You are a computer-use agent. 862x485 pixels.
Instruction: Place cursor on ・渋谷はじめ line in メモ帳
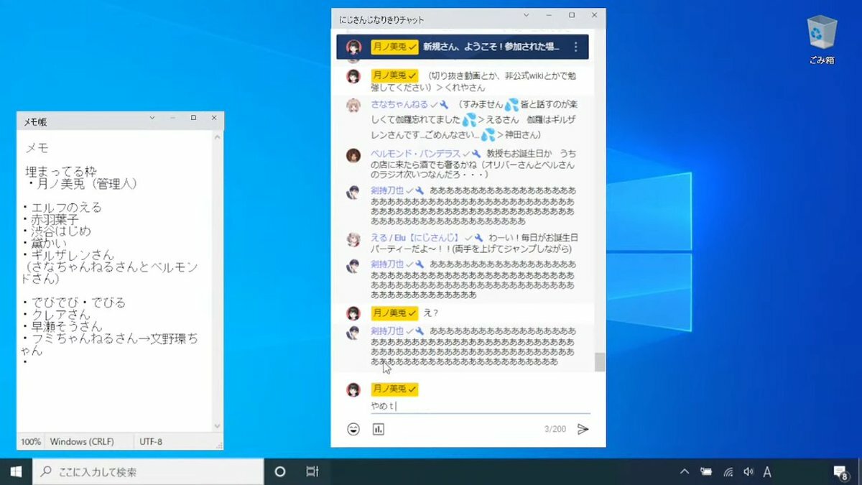57,231
